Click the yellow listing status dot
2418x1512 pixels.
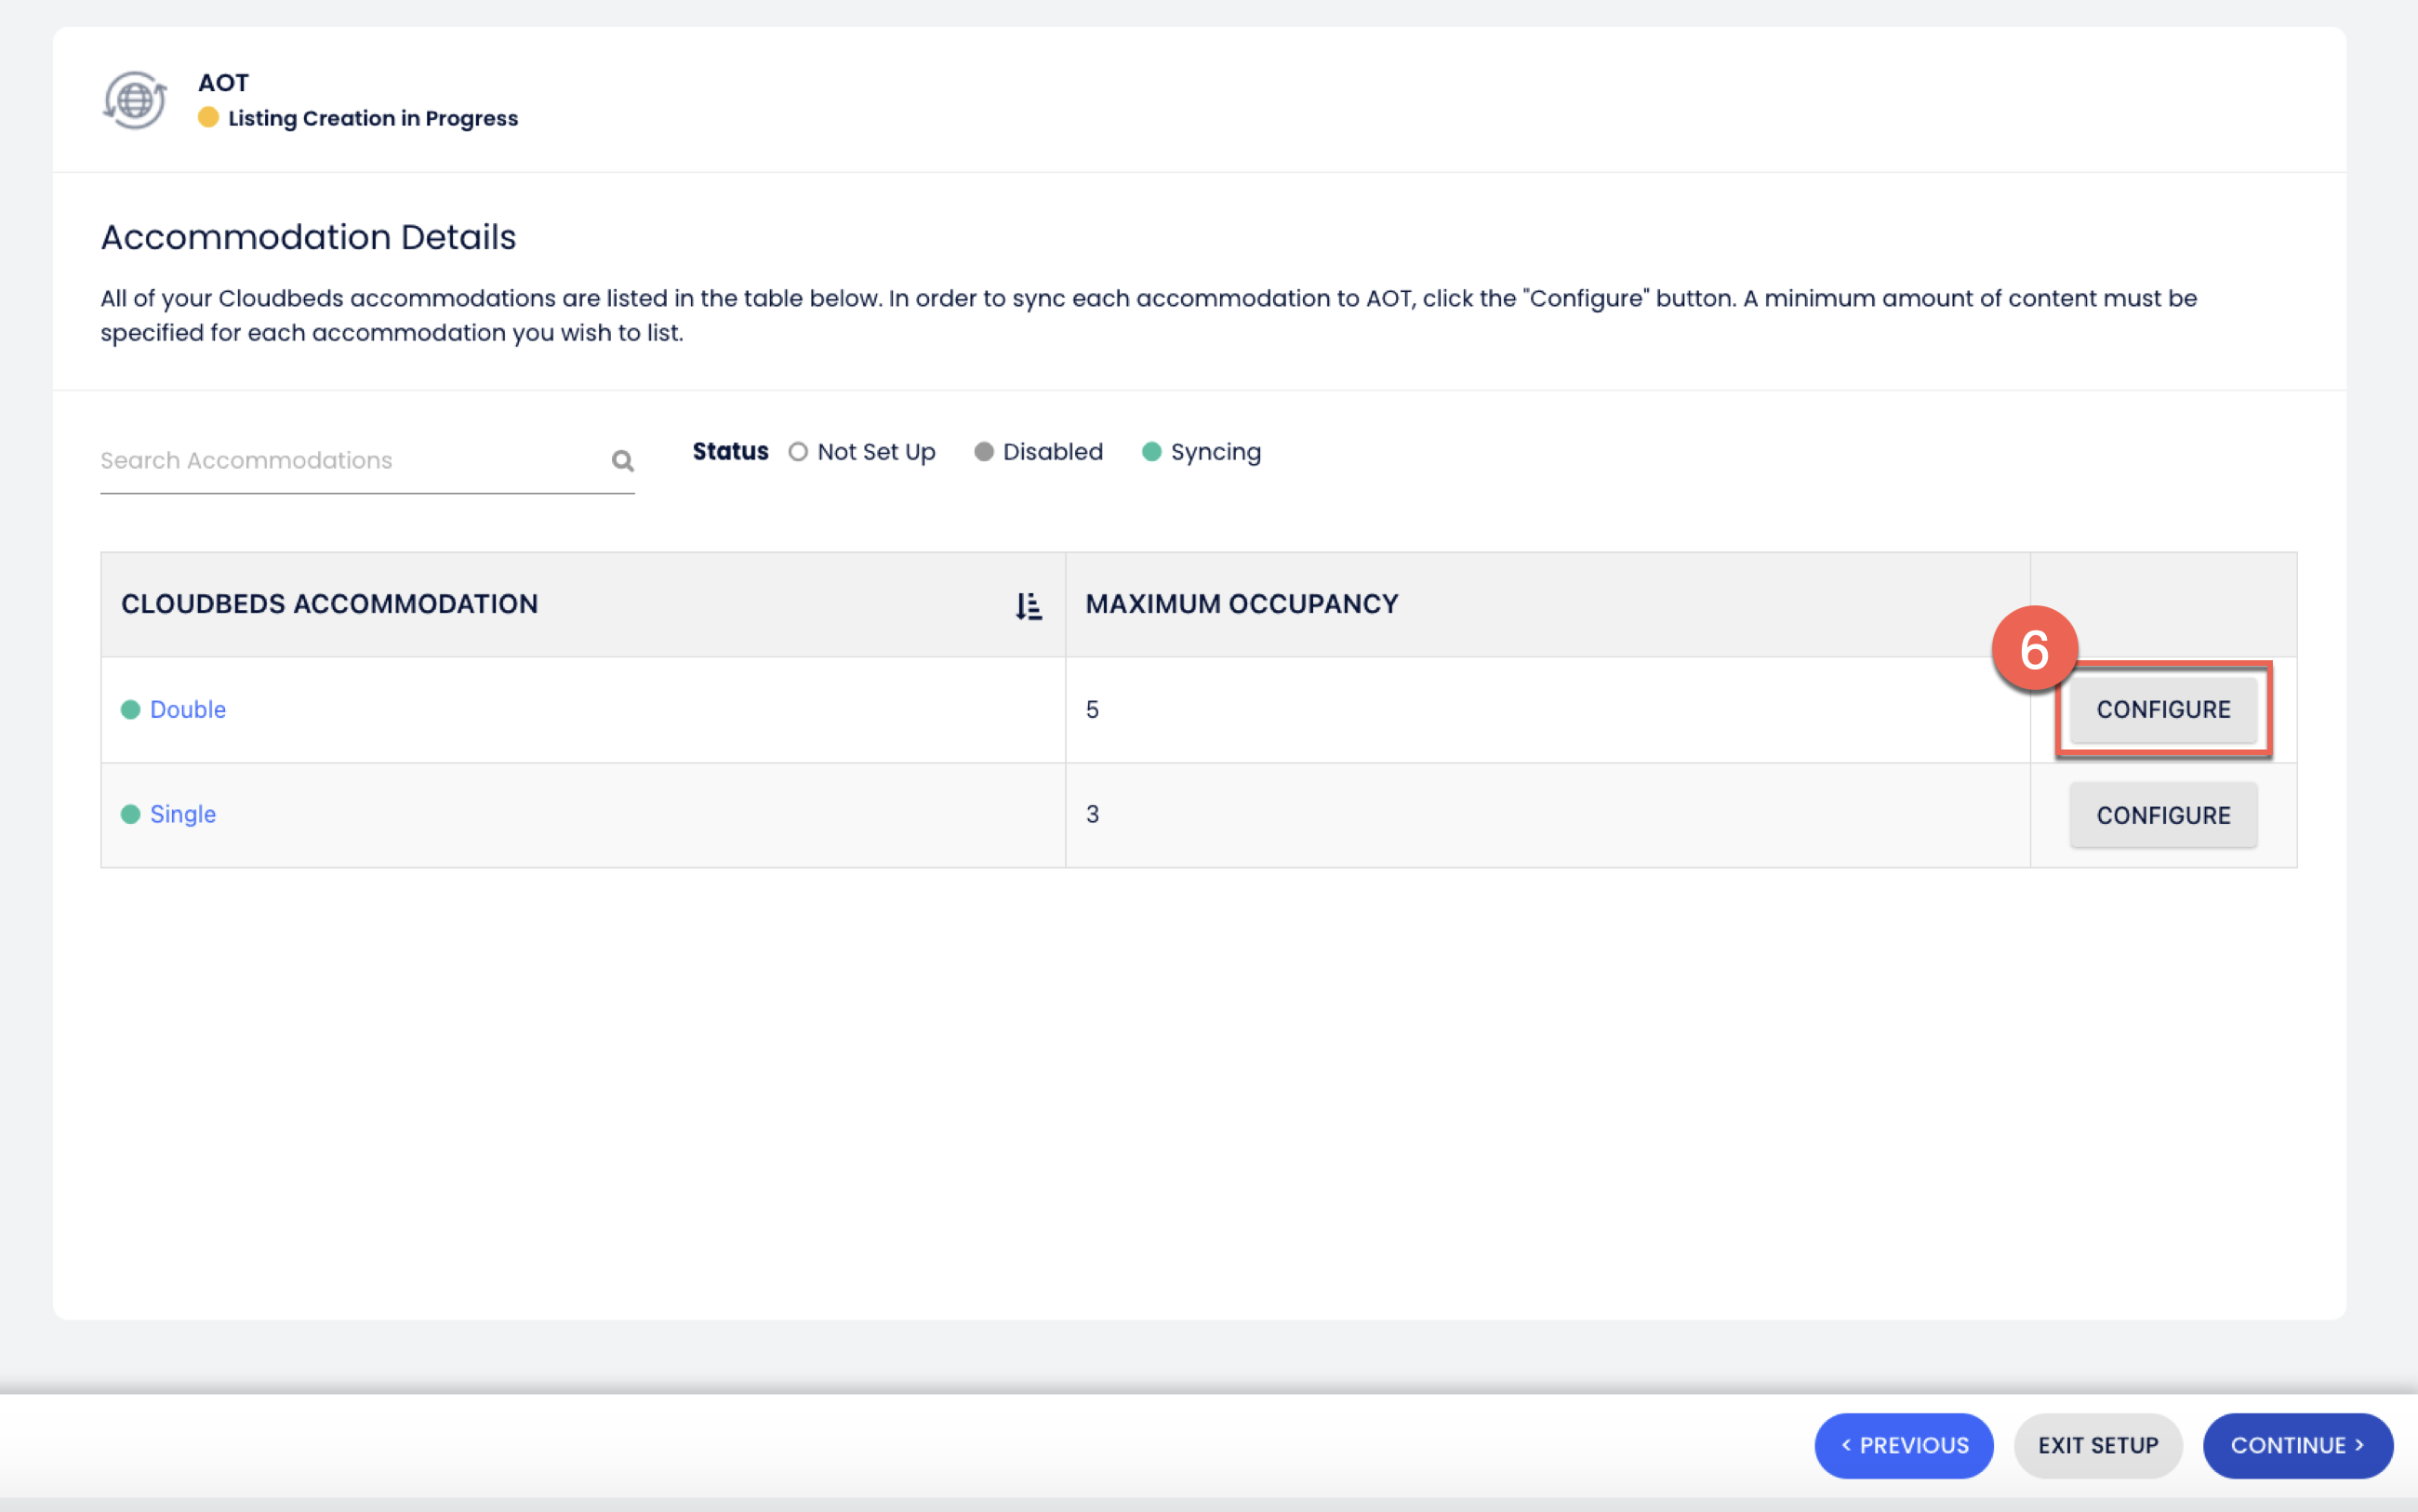coord(208,118)
